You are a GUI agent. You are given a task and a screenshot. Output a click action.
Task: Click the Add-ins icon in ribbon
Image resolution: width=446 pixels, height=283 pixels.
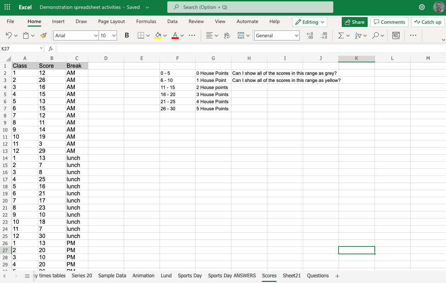point(396,35)
